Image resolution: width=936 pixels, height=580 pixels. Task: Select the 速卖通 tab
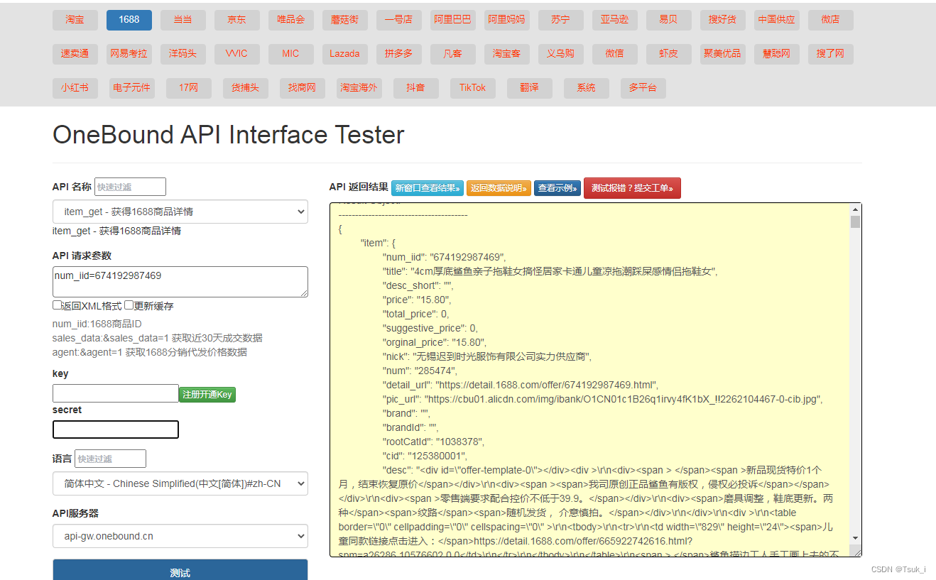click(x=75, y=54)
